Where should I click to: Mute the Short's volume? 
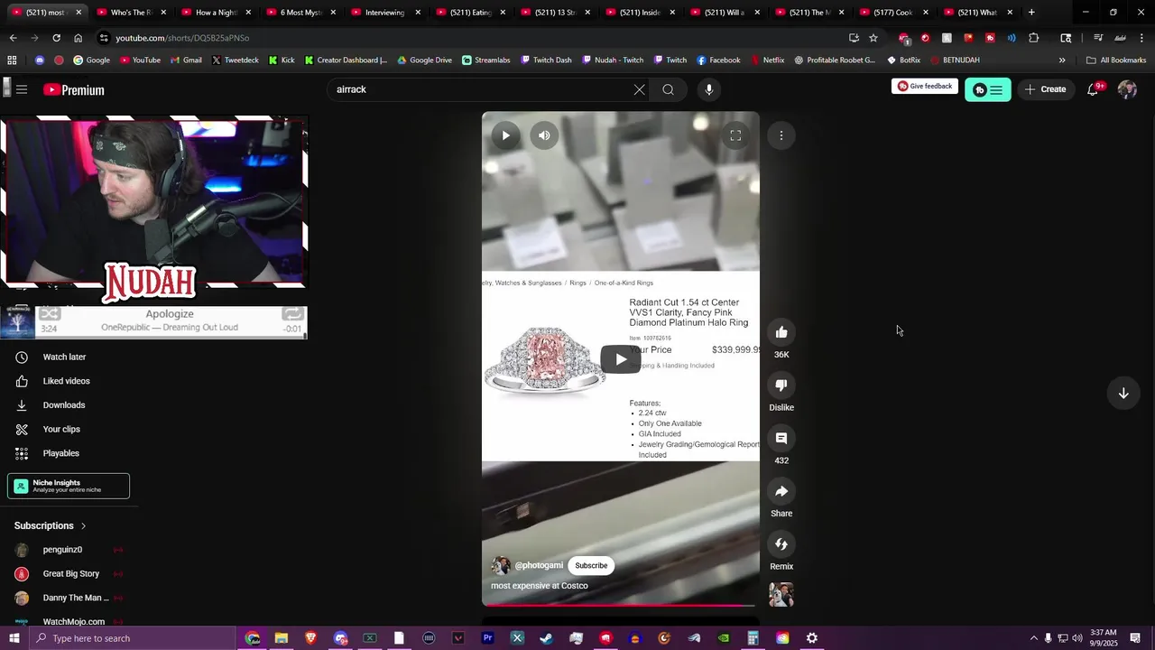(544, 135)
